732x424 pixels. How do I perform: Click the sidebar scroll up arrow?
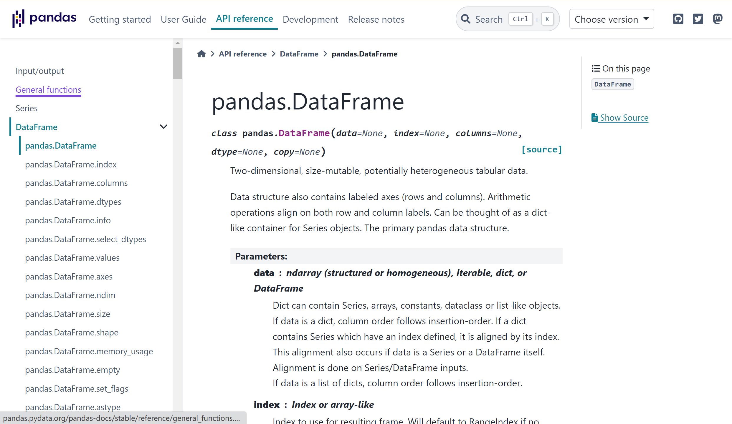pyautogui.click(x=177, y=43)
